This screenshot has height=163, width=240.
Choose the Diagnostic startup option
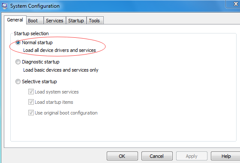click(18, 62)
